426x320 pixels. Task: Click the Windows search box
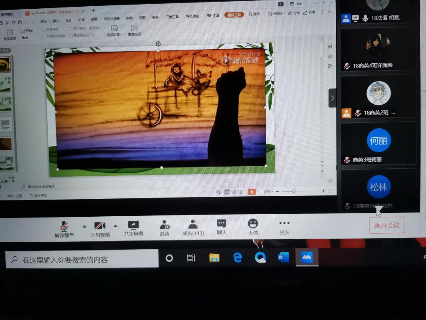click(x=82, y=259)
